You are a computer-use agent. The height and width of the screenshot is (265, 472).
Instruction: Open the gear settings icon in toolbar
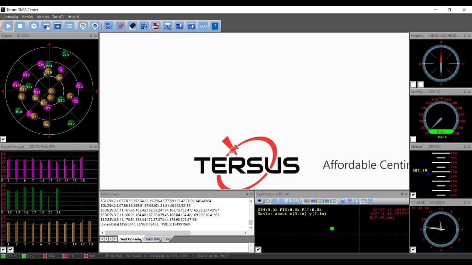coord(34,26)
